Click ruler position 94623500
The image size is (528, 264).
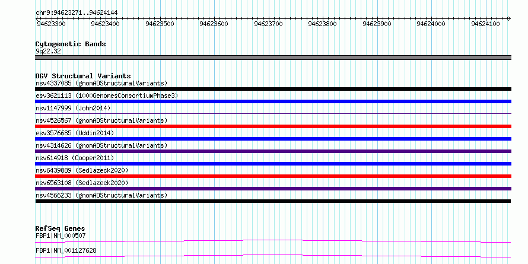tap(160, 24)
